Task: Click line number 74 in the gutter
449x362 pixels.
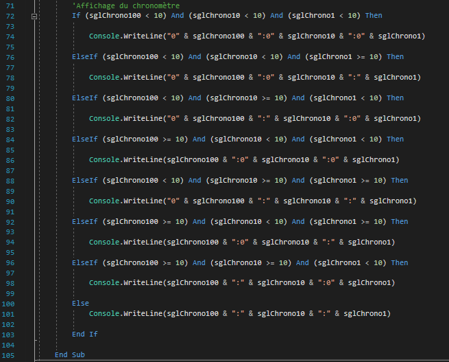Action: (10, 37)
